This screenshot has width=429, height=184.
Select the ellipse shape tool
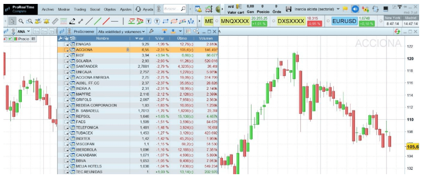pyautogui.click(x=174, y=21)
